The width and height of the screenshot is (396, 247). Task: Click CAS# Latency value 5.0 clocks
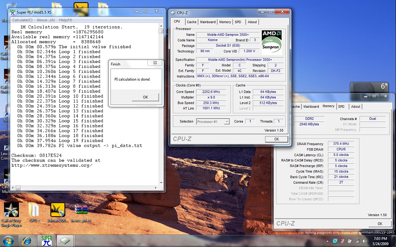click(x=341, y=155)
